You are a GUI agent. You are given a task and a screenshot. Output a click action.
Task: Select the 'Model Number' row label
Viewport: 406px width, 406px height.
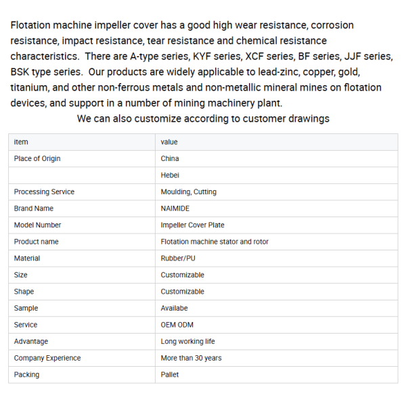[37, 225]
